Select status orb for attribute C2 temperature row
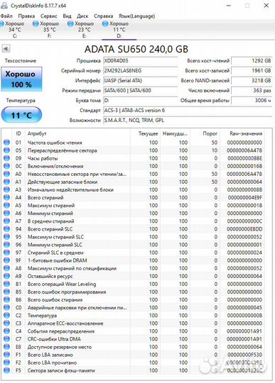The width and height of the screenshot is (275, 383). point(6,316)
